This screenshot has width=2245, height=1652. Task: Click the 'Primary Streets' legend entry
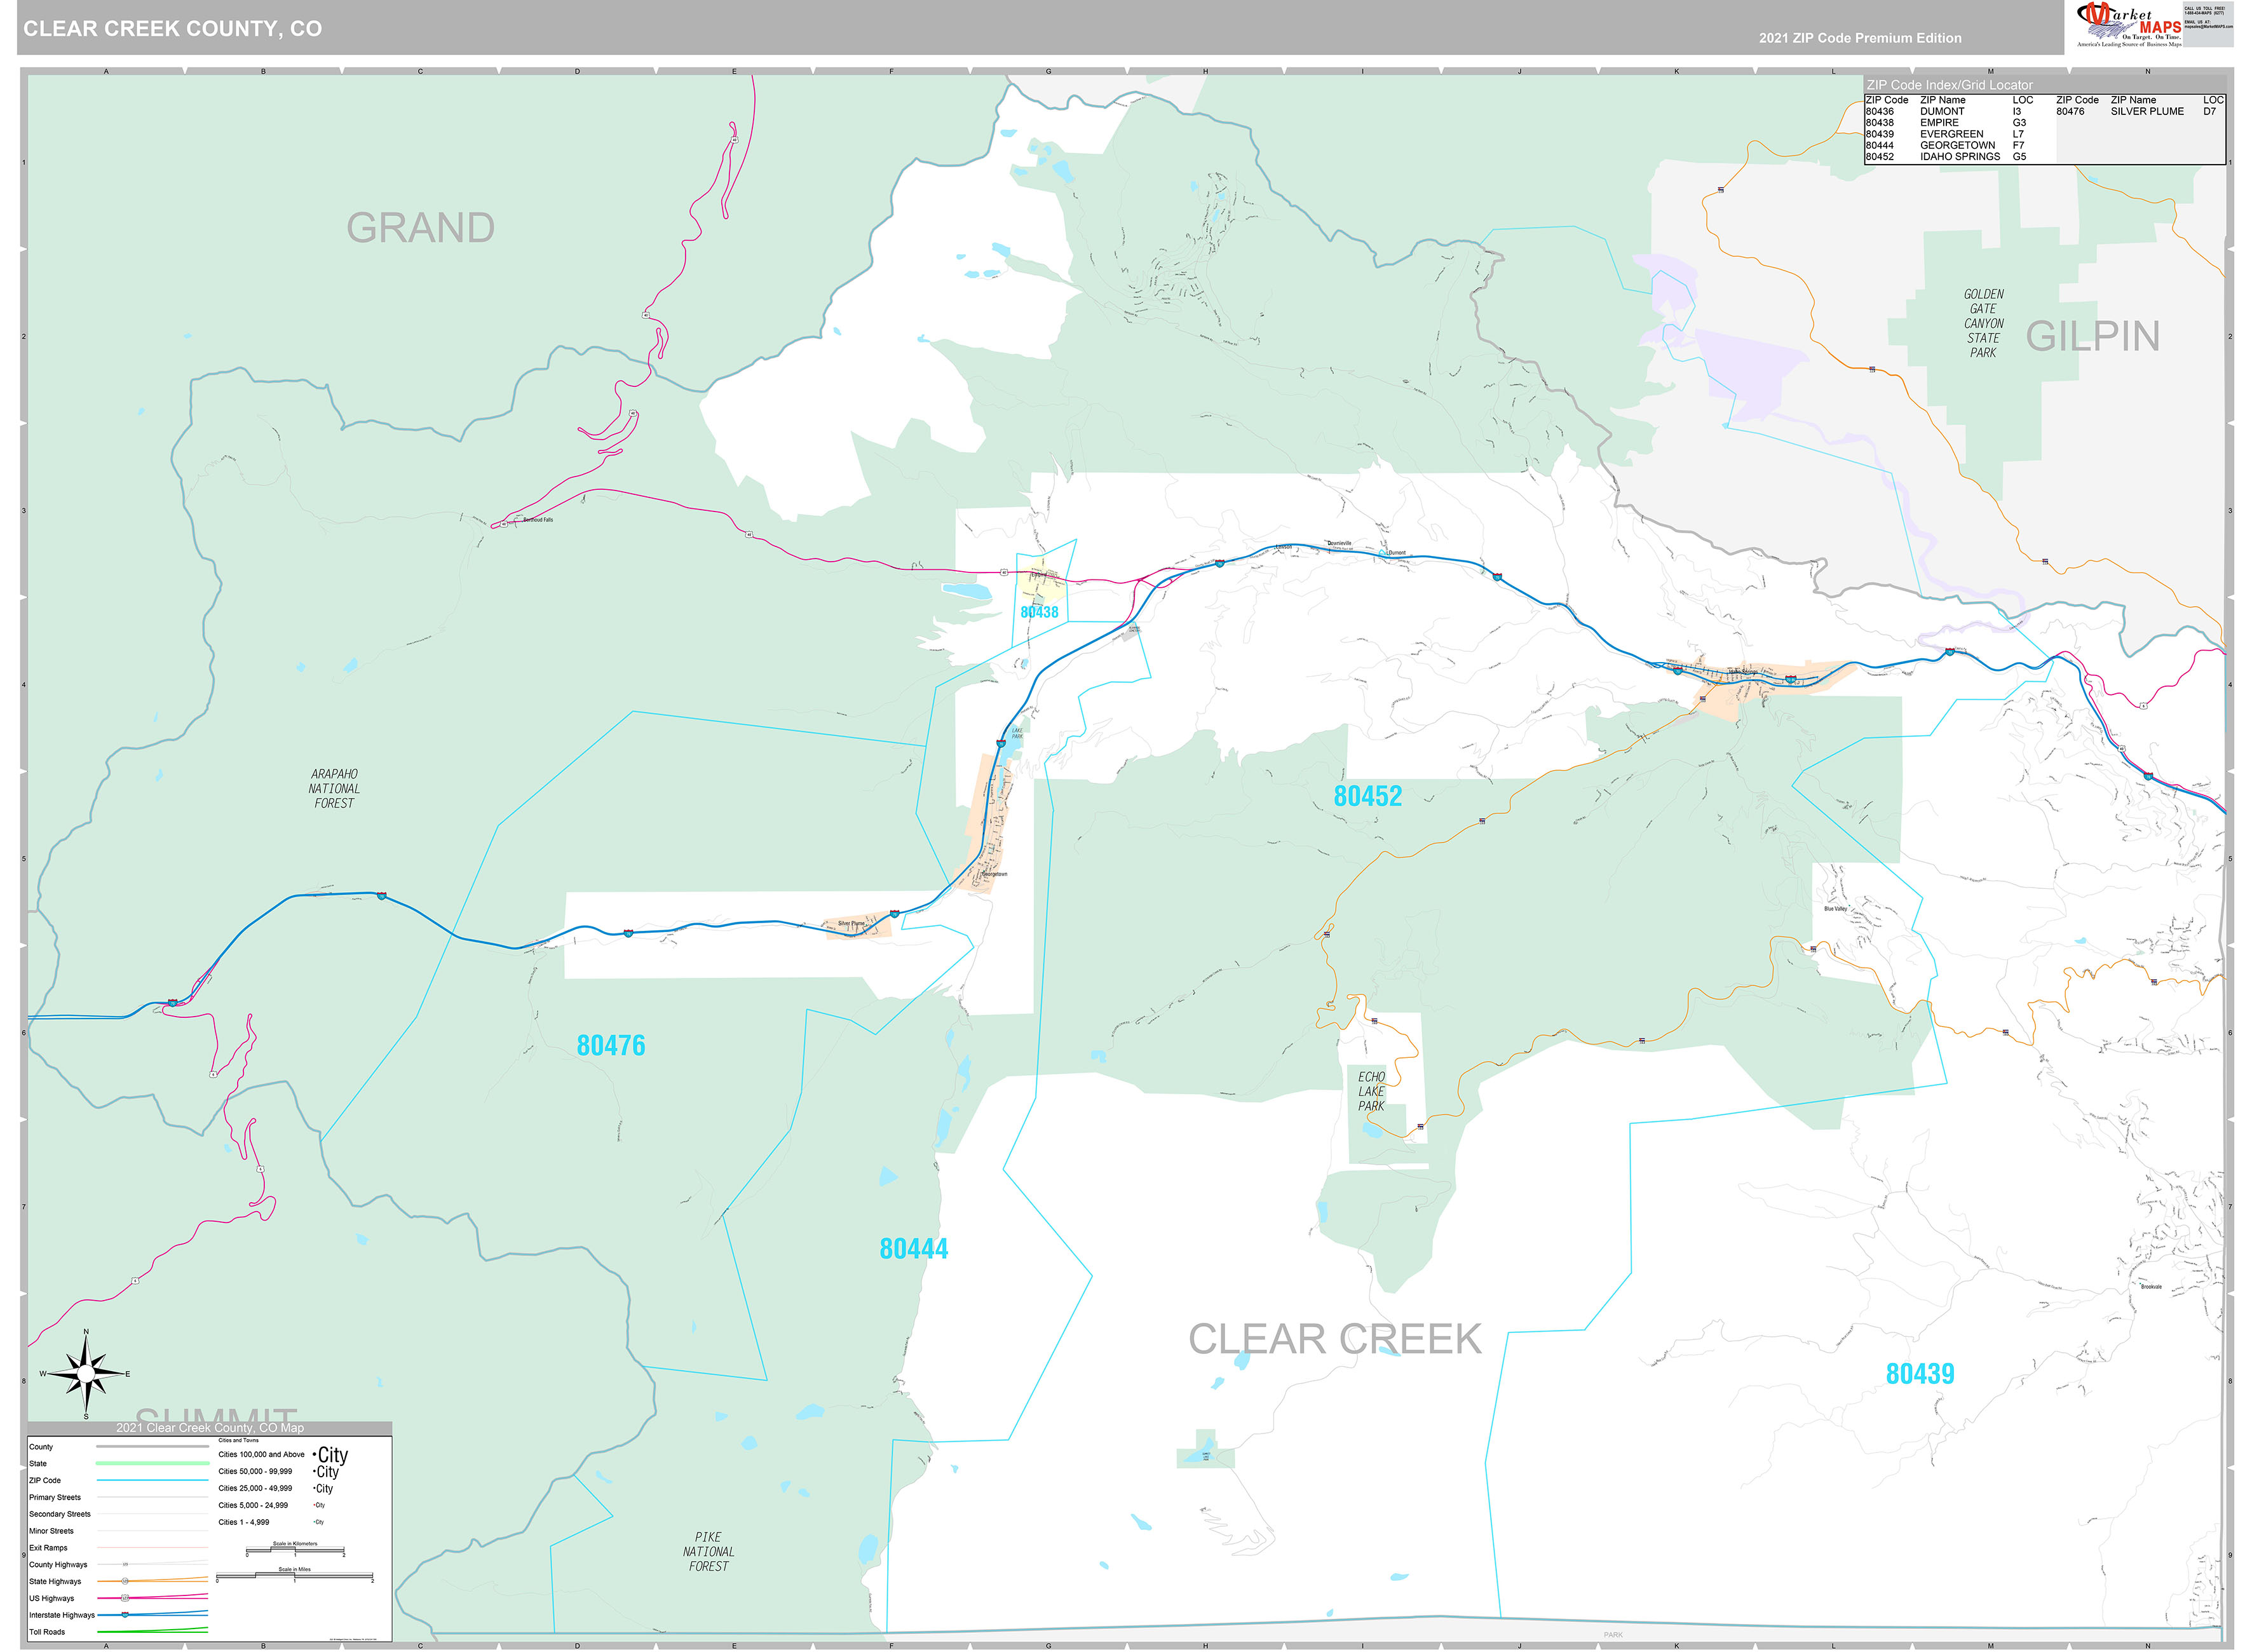(x=55, y=1497)
